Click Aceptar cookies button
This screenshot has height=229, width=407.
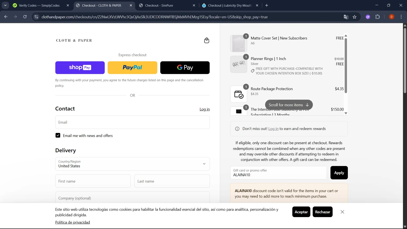point(301,212)
